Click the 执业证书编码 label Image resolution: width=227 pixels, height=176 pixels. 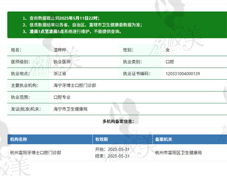click(x=137, y=73)
